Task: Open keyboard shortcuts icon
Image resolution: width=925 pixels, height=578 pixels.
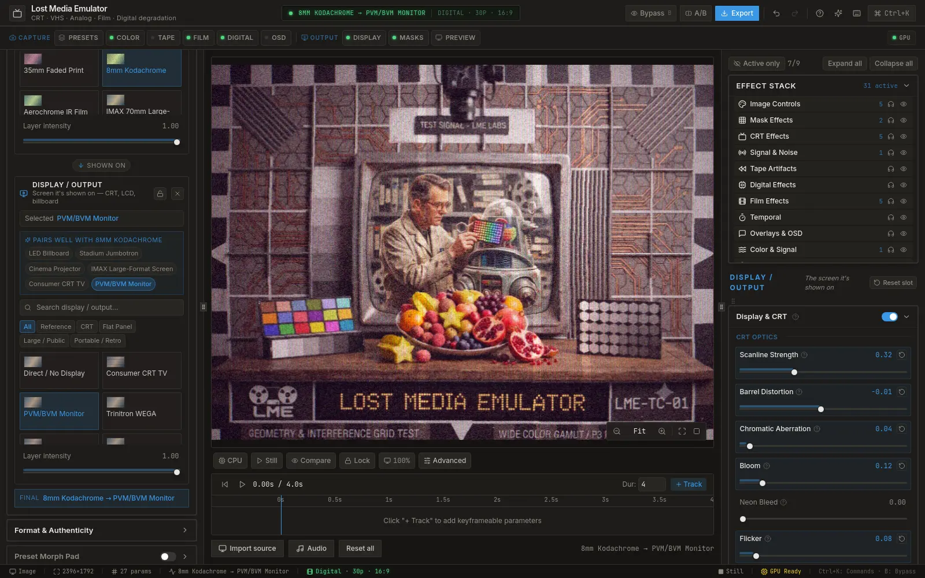Action: [x=857, y=13]
